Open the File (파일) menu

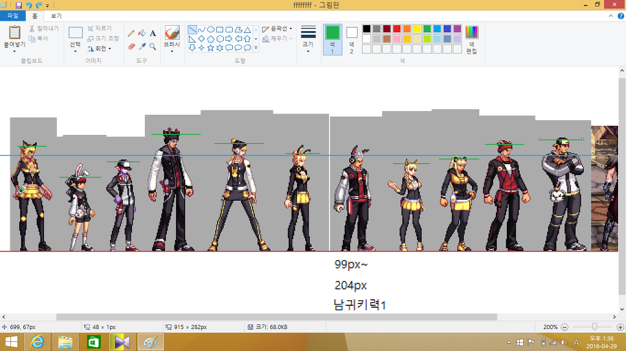click(12, 16)
